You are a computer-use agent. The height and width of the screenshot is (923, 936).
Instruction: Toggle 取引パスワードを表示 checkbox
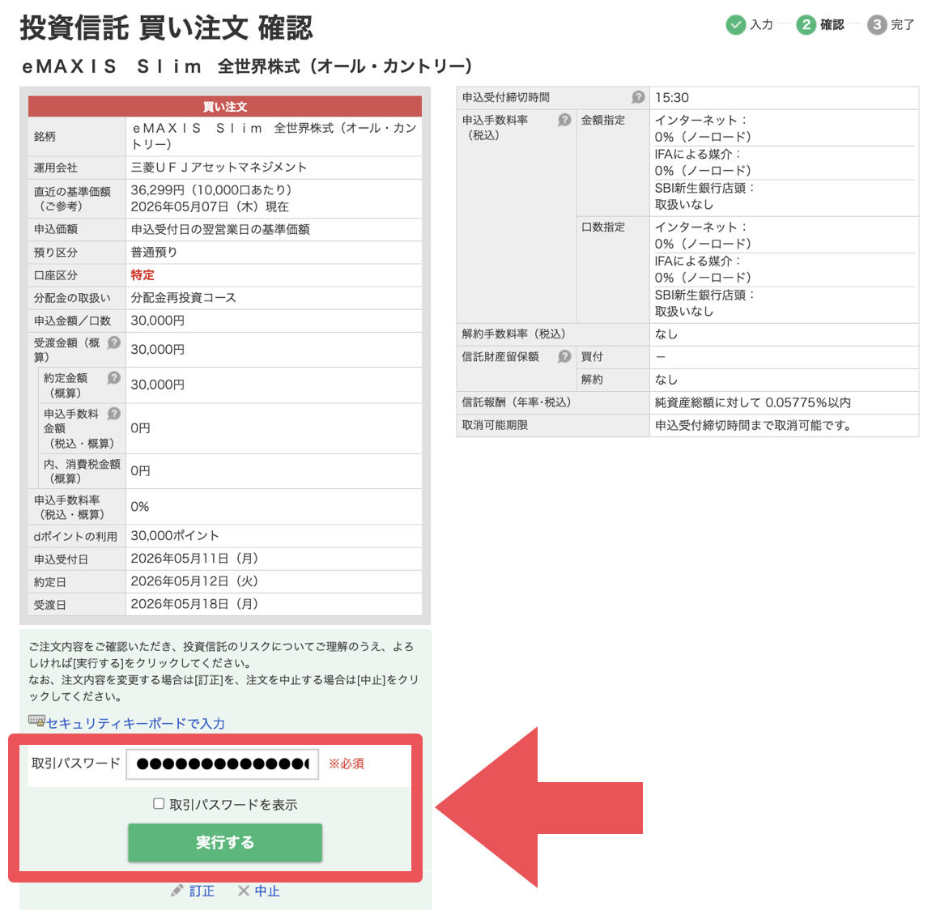pyautogui.click(x=158, y=804)
